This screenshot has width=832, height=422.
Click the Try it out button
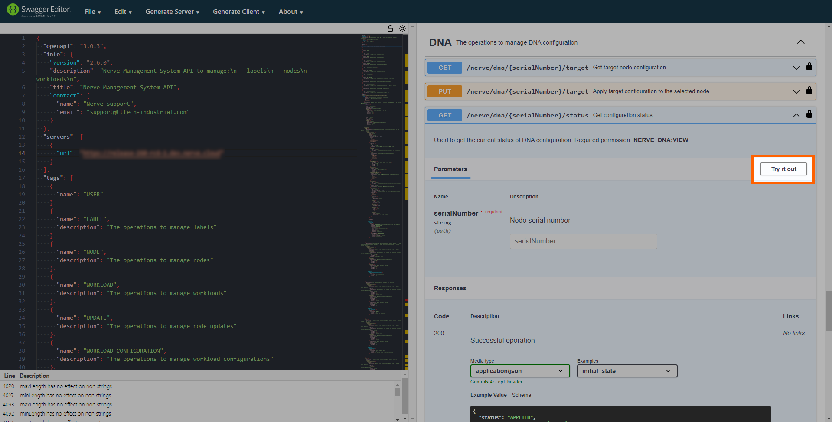pos(783,169)
